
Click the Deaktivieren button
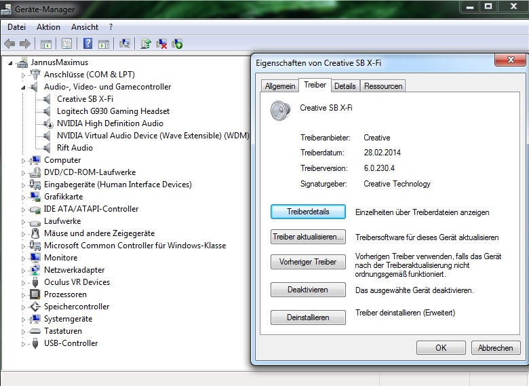point(308,290)
